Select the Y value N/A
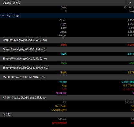This screenshot has height=127, width=134. point(132,11)
